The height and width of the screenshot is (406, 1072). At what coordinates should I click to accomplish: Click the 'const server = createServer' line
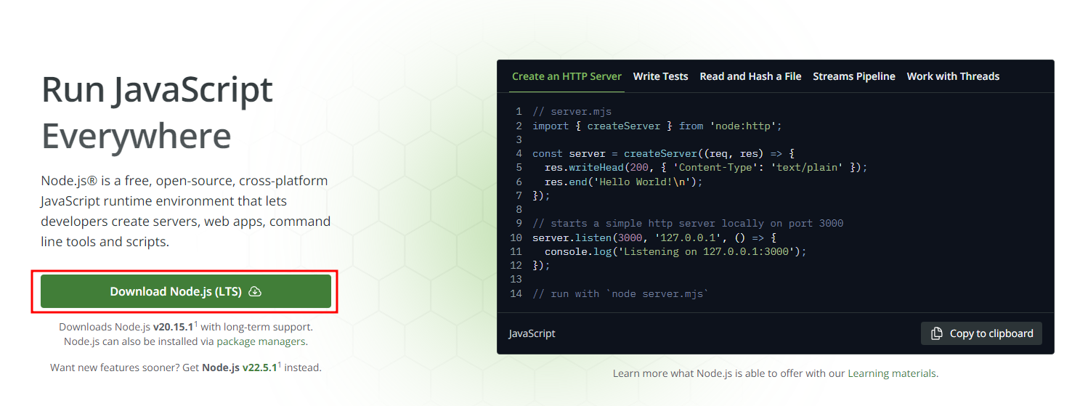coord(664,153)
